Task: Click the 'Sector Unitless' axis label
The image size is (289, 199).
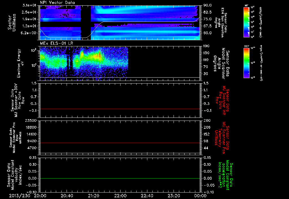Action: [12, 22]
